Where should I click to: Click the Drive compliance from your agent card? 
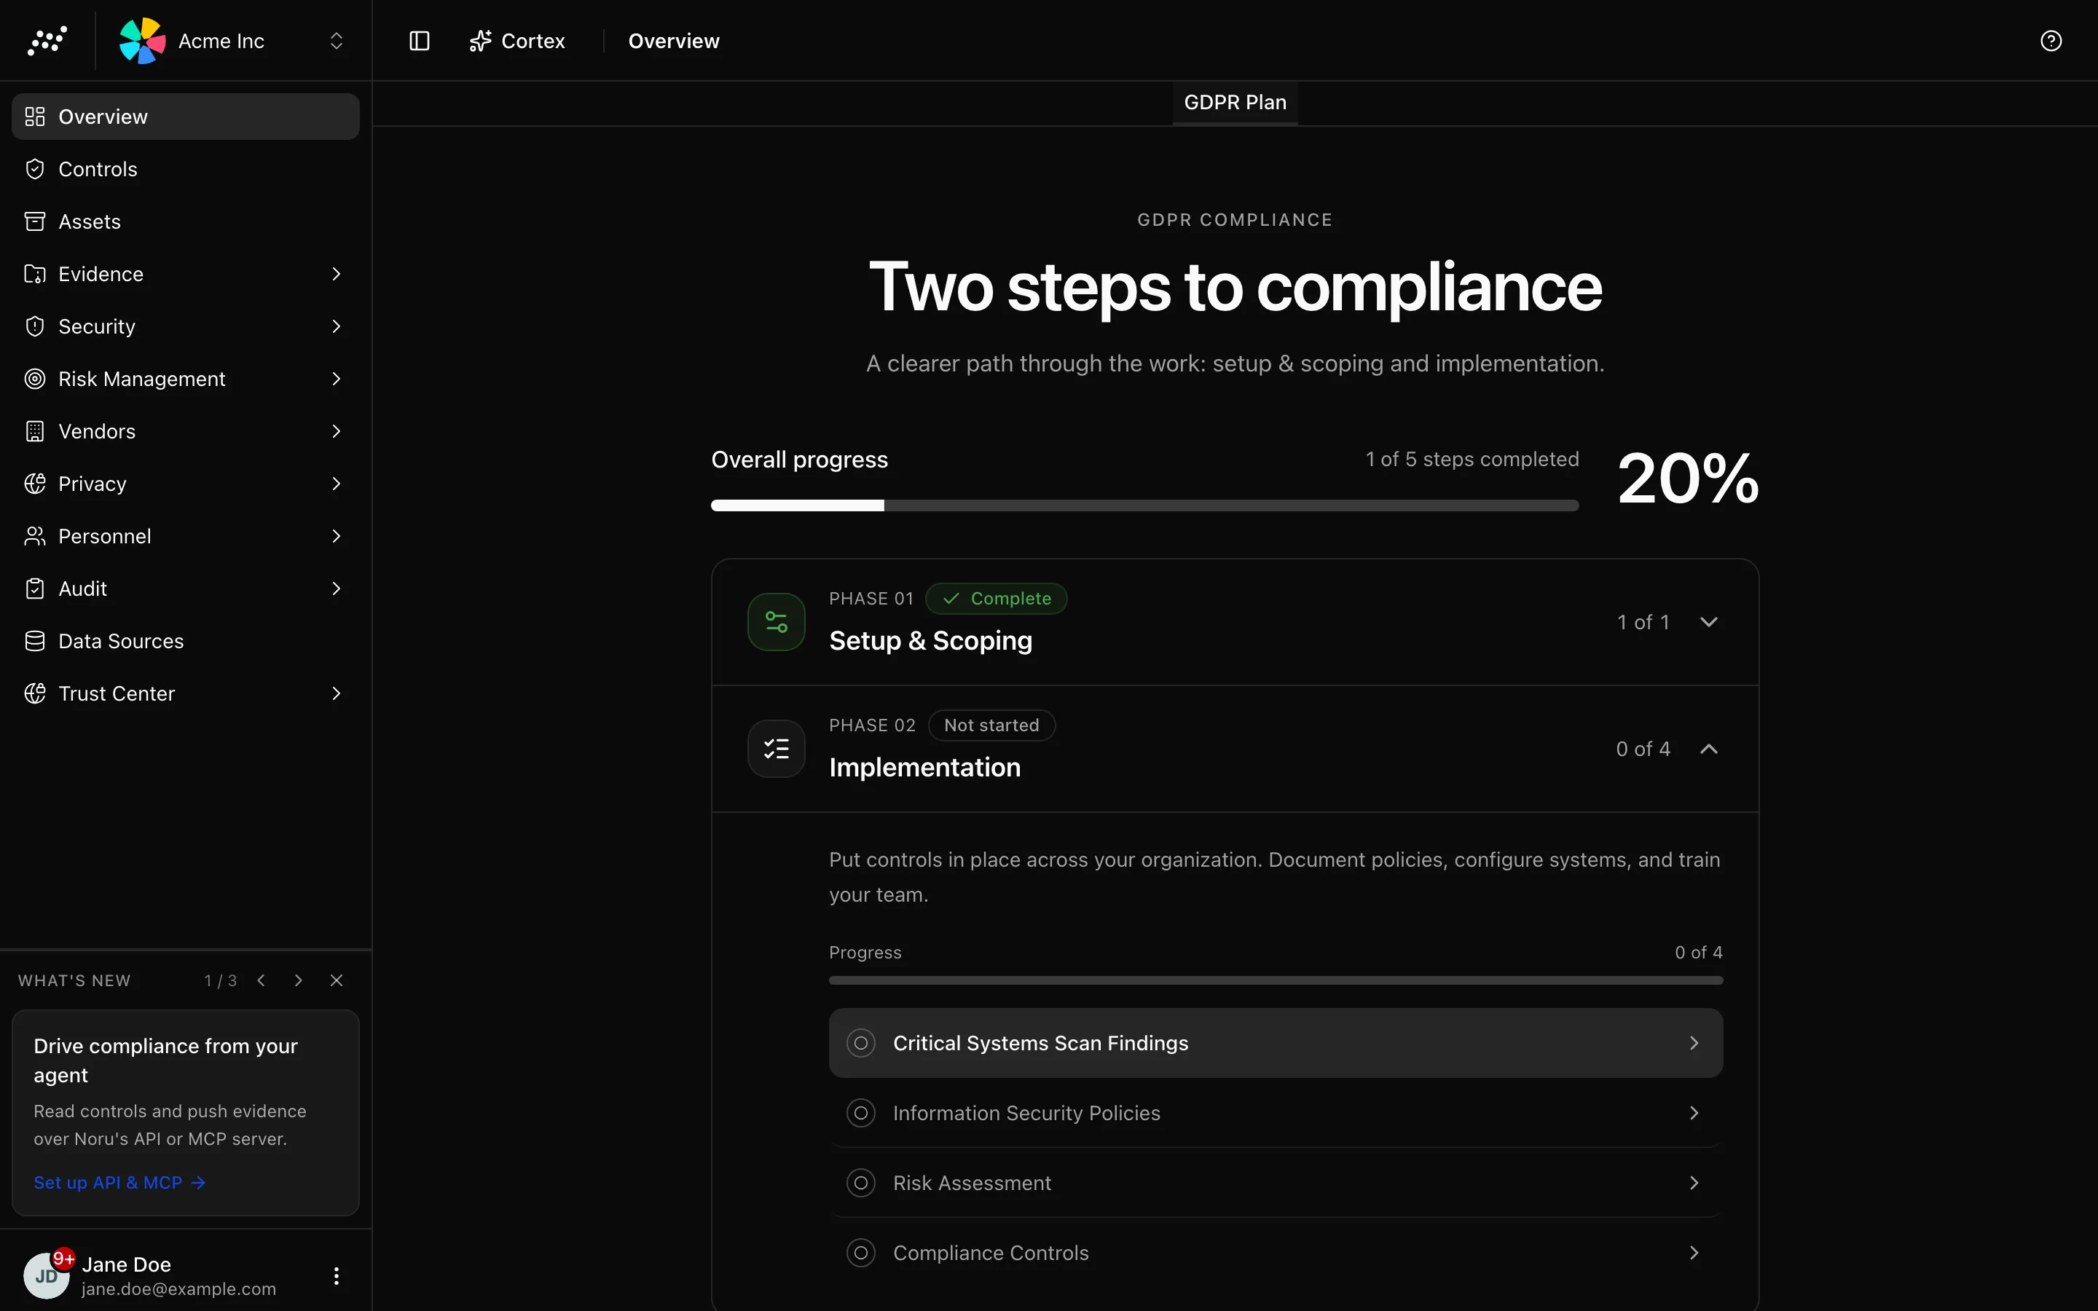tap(186, 1112)
